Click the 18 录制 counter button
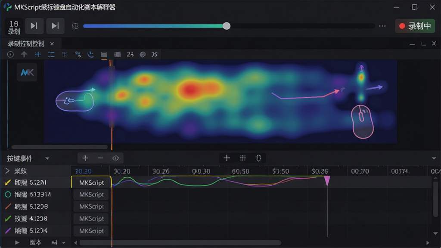Viewport: 441px width, 248px height. pos(14,27)
